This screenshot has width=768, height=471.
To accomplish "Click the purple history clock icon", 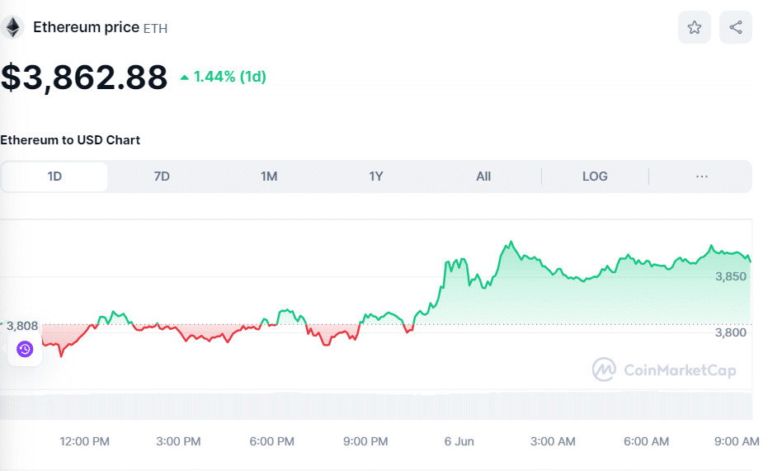I will coord(25,350).
